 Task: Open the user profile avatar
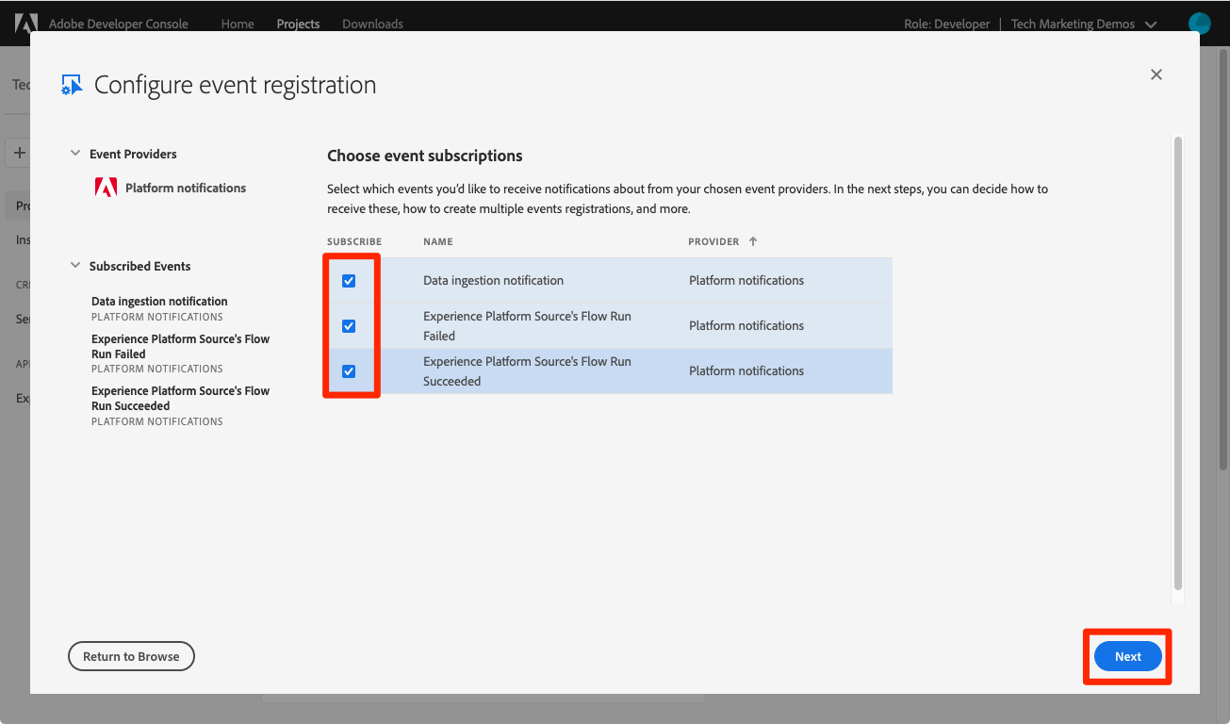pyautogui.click(x=1200, y=24)
